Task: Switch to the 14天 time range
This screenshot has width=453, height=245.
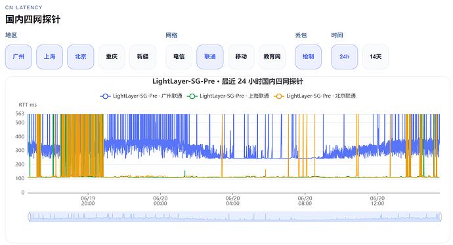Action: pos(376,57)
